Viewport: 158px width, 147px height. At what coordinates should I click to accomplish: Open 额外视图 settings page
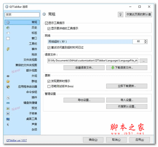pyautogui.click(x=31, y=71)
